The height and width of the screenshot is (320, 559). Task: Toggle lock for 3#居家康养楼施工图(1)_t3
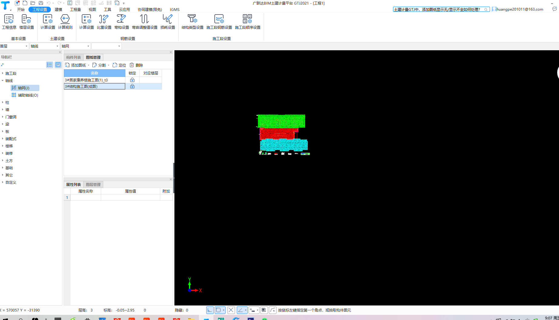(132, 80)
